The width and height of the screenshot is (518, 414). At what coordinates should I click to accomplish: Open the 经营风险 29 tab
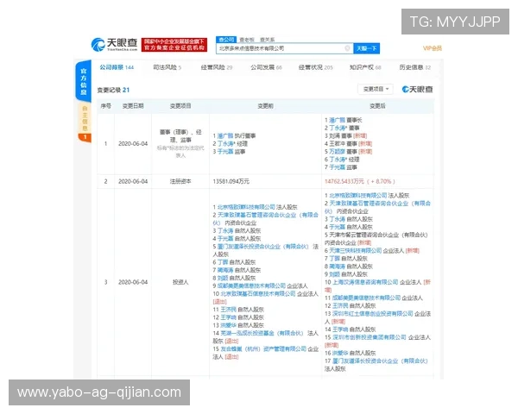coord(217,67)
